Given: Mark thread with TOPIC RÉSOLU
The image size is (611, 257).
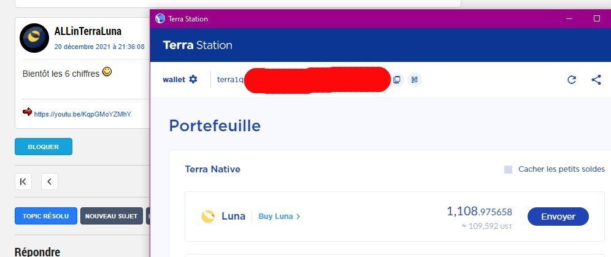Looking at the screenshot, I should pyautogui.click(x=46, y=216).
